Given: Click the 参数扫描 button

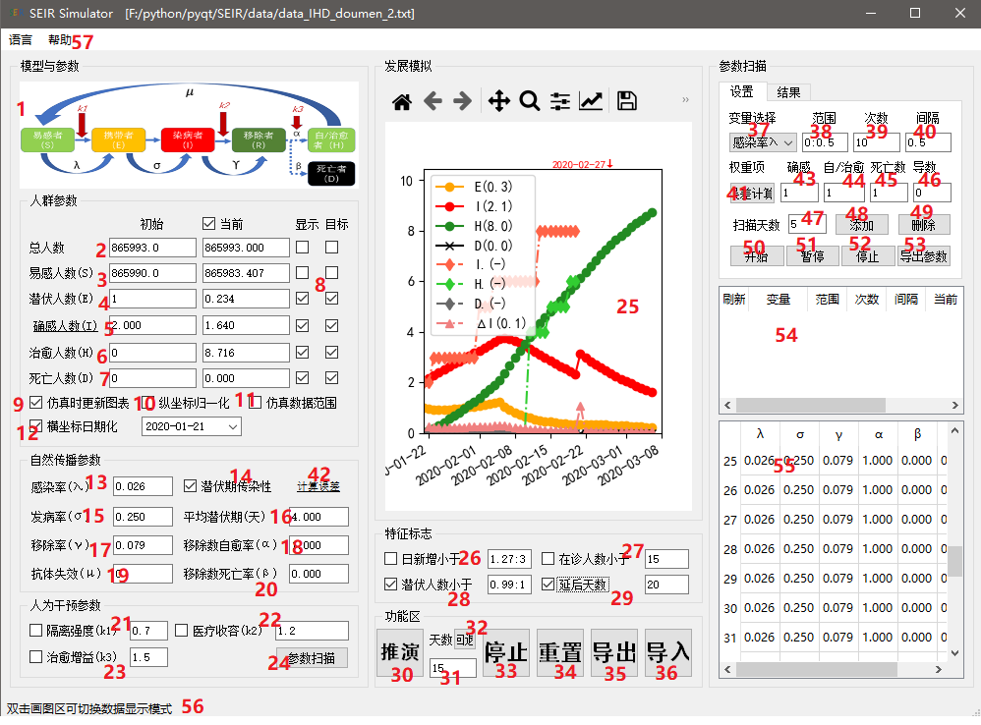Looking at the screenshot, I should [x=312, y=657].
